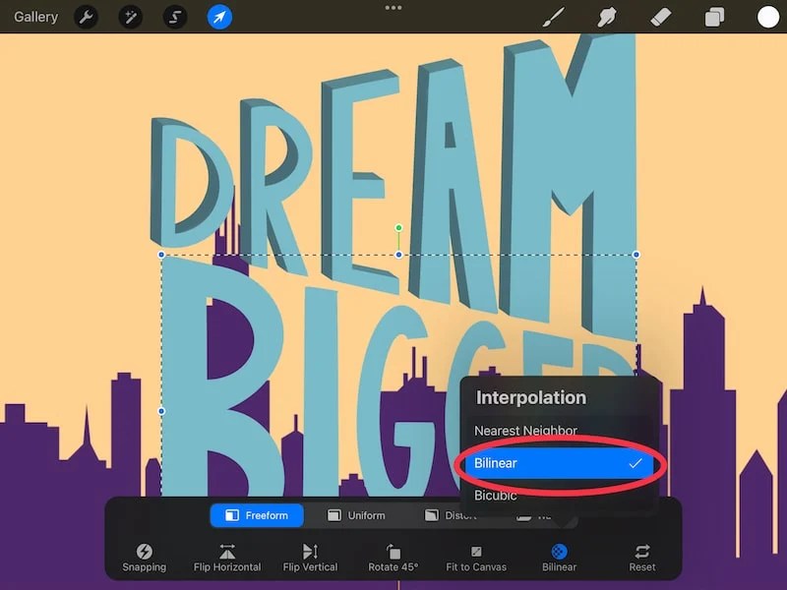
Task: Select the Paintbrush tool
Action: point(554,17)
